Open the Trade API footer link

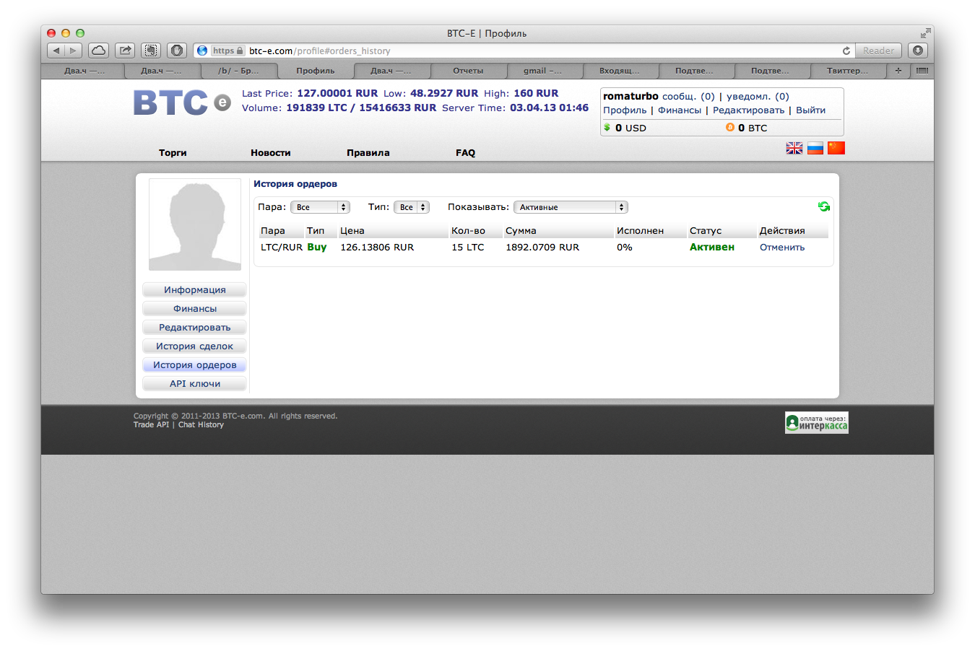(151, 424)
